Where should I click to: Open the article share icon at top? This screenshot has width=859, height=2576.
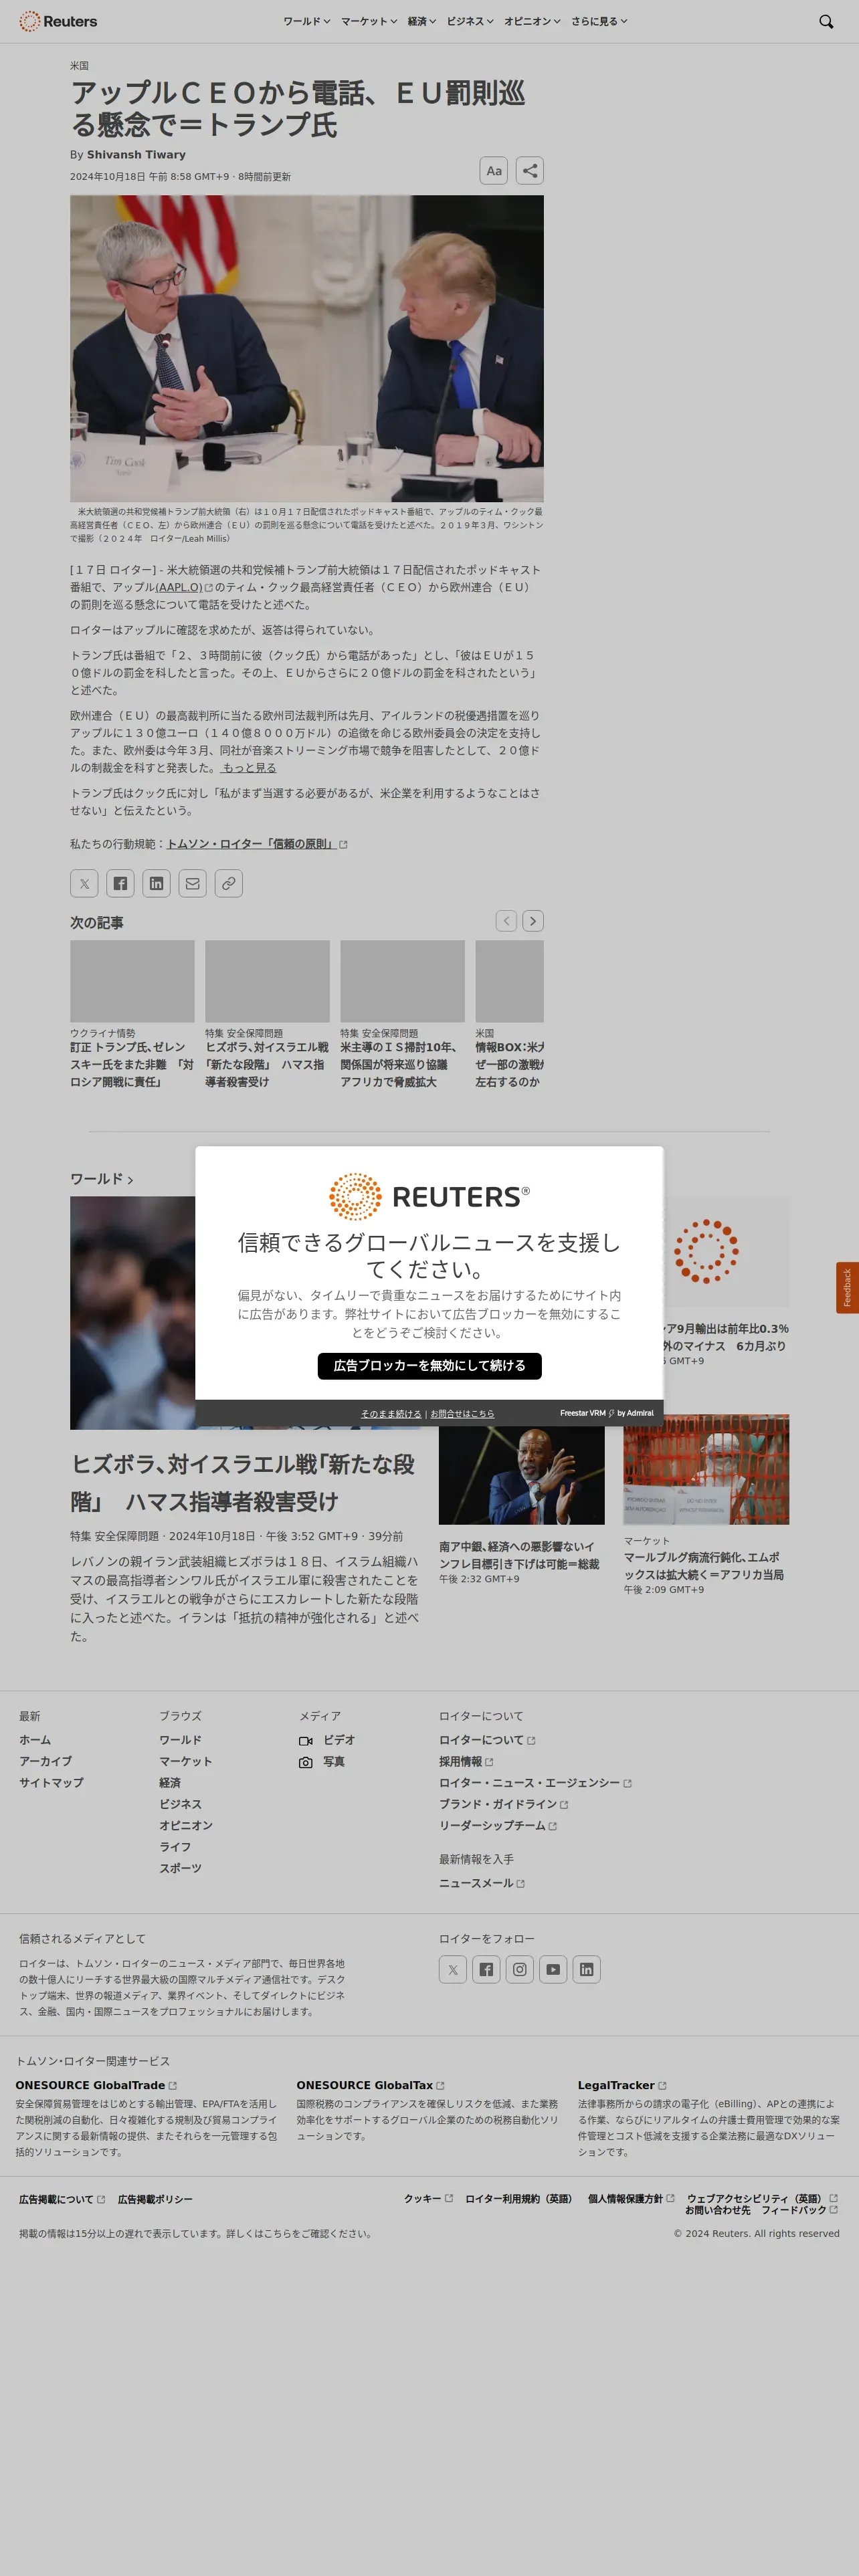pyautogui.click(x=530, y=171)
